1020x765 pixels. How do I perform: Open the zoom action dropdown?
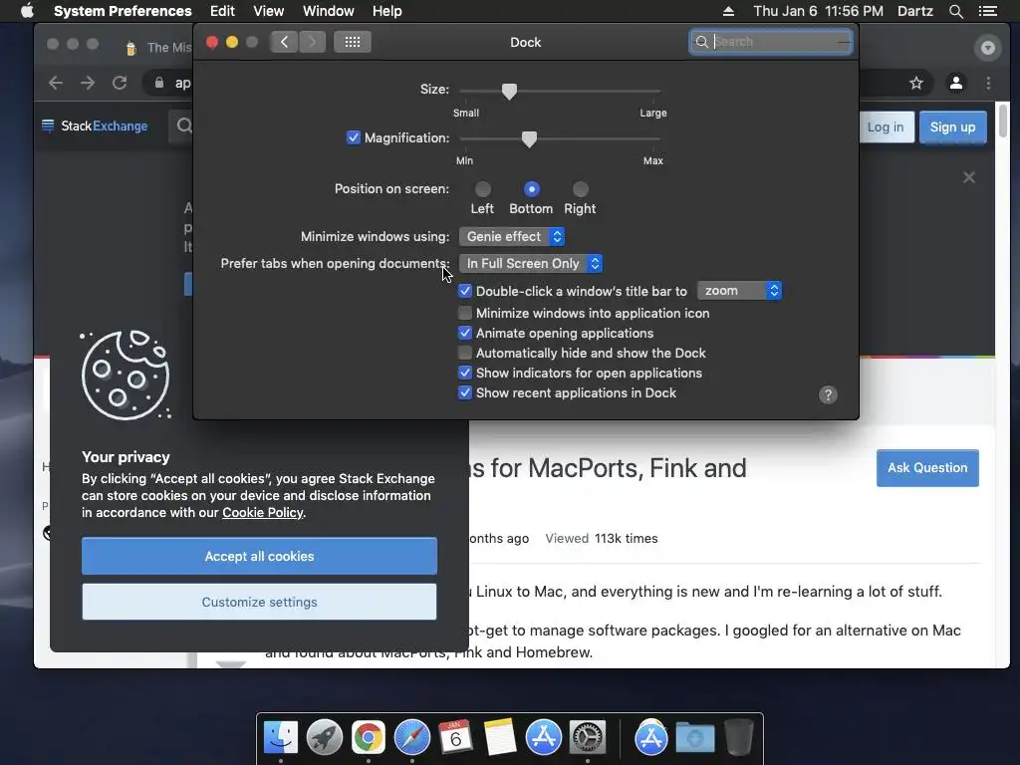(739, 291)
